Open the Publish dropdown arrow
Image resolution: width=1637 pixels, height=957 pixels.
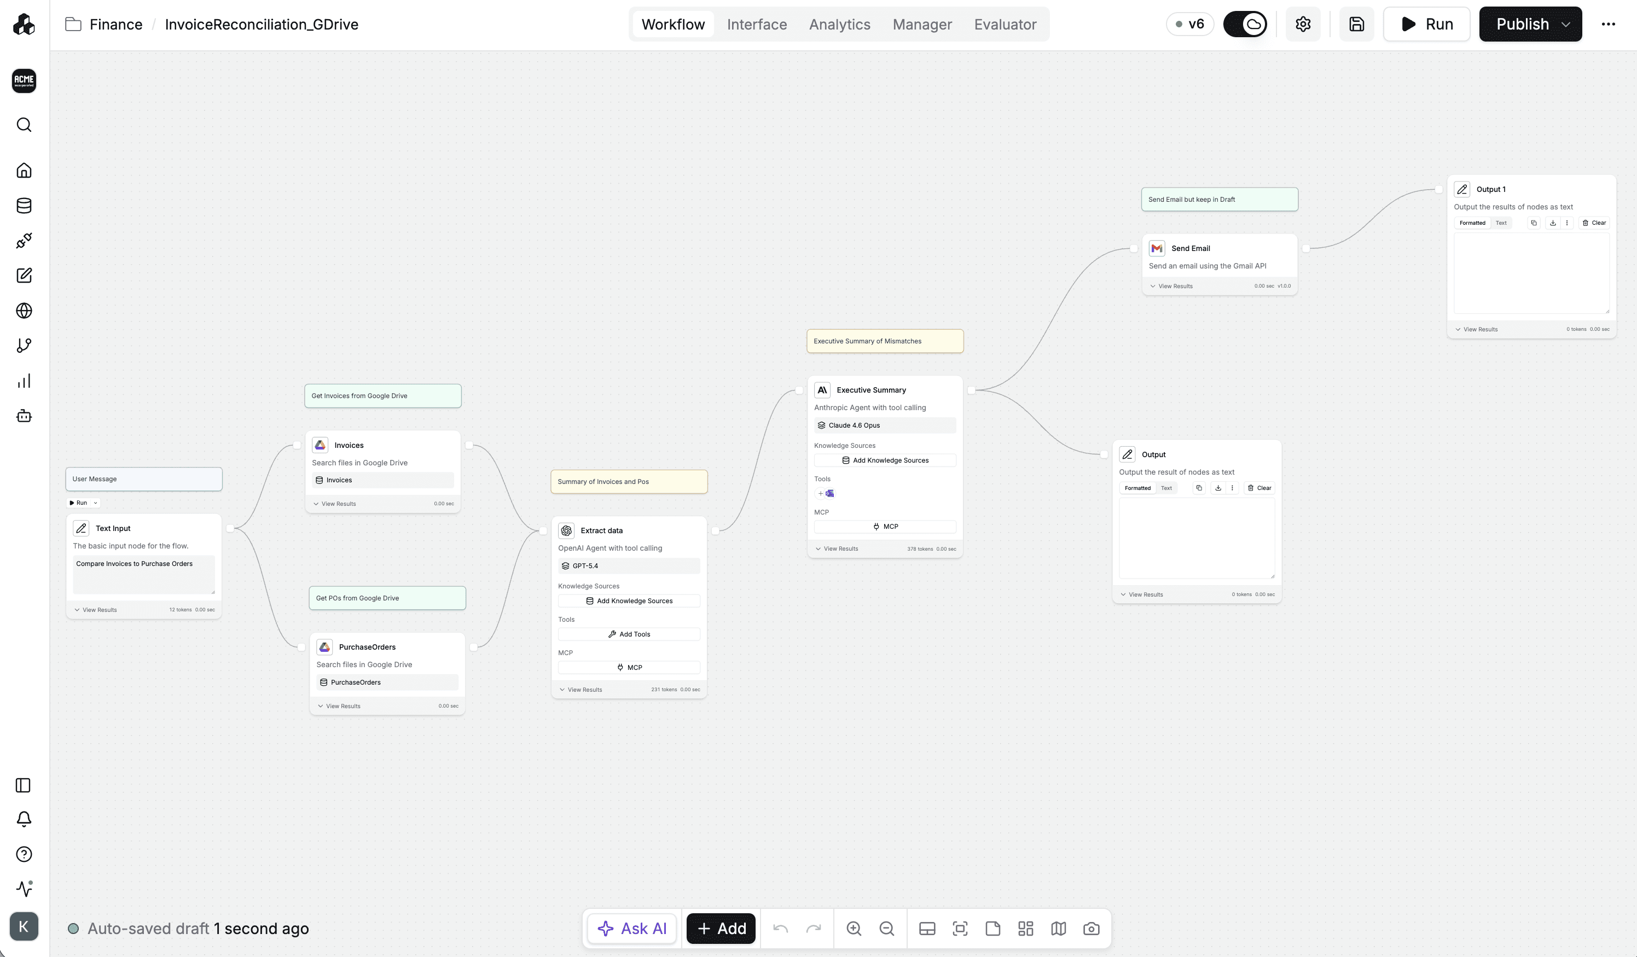[1566, 25]
